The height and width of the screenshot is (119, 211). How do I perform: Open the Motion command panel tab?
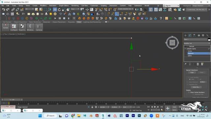(x=199, y=35)
